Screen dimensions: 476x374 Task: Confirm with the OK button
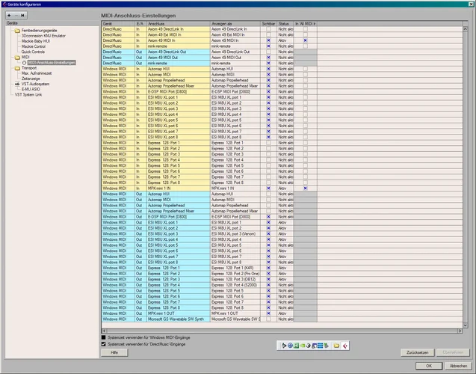[x=429, y=366]
